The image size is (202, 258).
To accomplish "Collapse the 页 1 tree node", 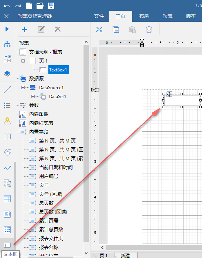I will point(23,61).
